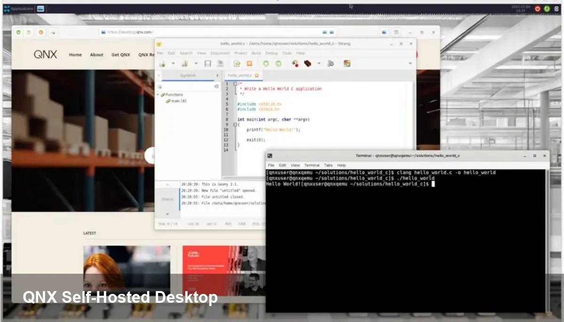Reload the page in the browser
The height and width of the screenshot is (322, 564).
coord(40,32)
